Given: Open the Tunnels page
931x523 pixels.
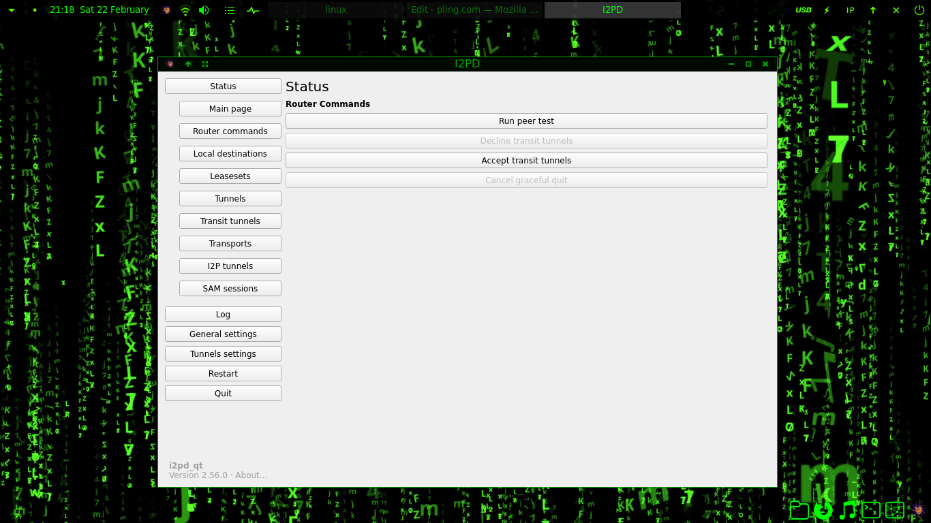Looking at the screenshot, I should click(230, 199).
